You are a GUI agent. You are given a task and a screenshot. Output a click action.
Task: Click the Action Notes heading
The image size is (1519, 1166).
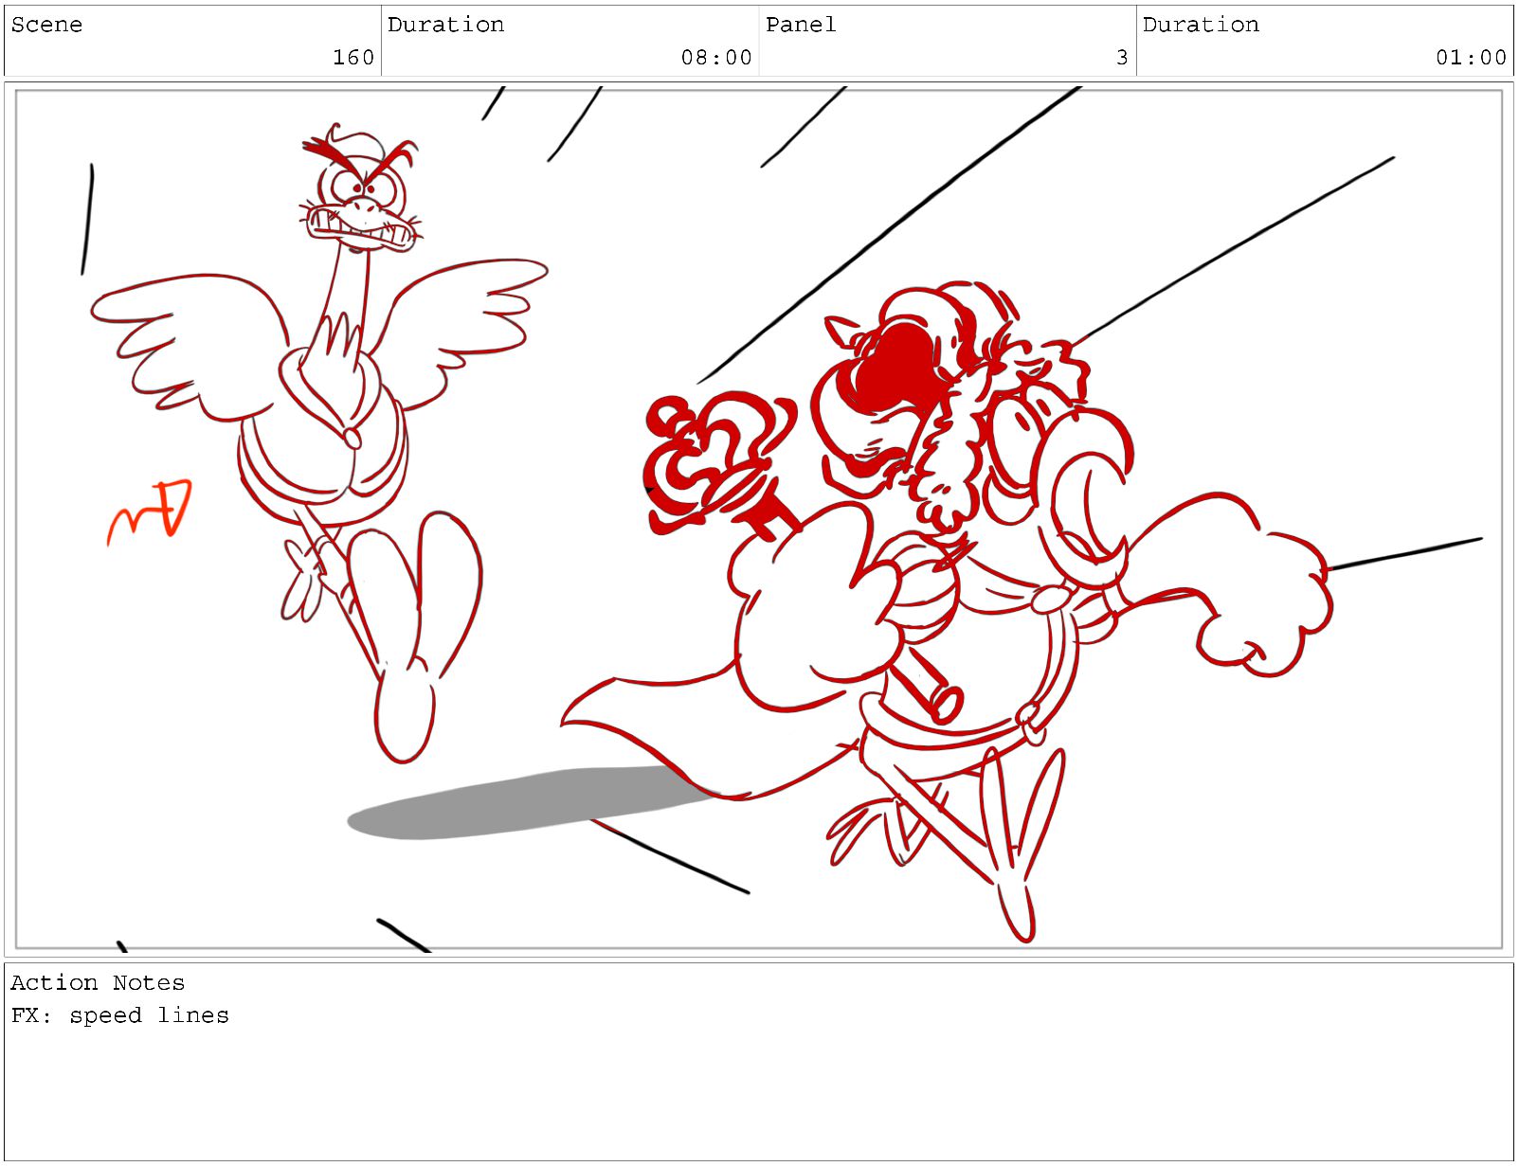[x=98, y=982]
